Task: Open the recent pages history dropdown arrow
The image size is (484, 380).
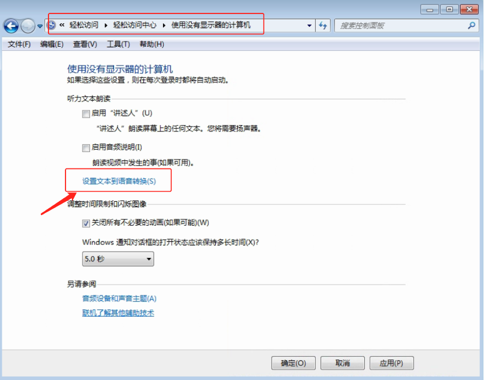Action: pos(40,26)
